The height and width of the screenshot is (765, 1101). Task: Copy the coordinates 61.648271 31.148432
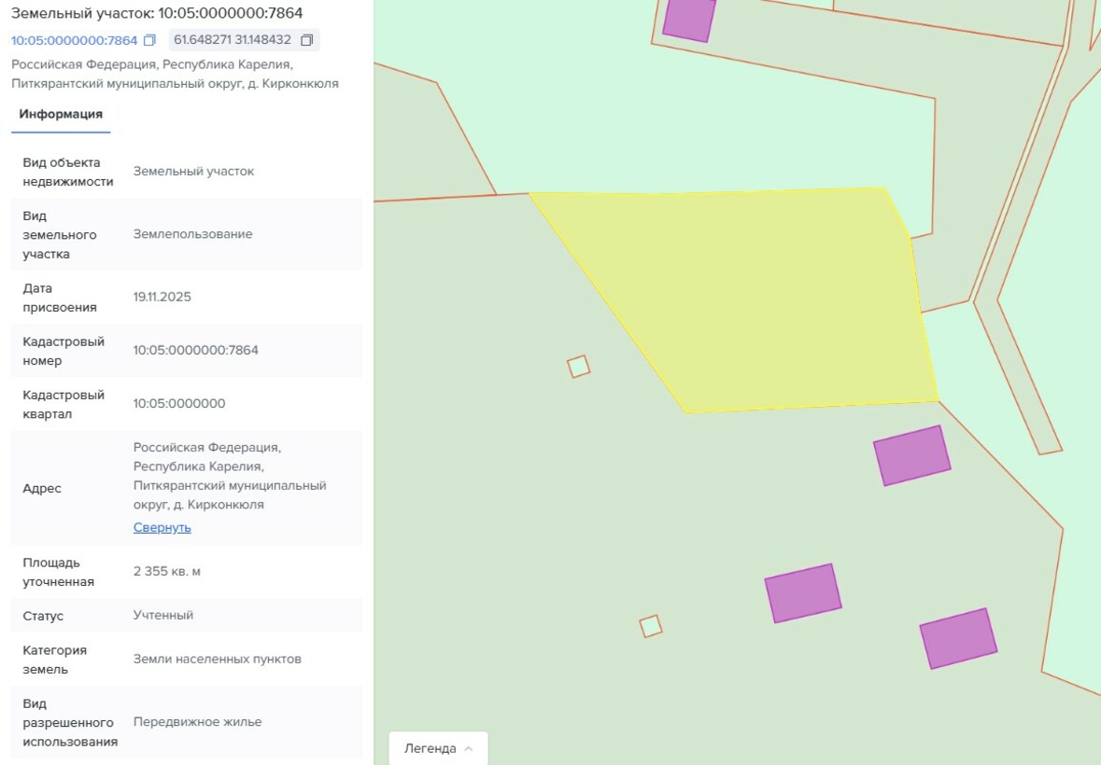pyautogui.click(x=306, y=40)
